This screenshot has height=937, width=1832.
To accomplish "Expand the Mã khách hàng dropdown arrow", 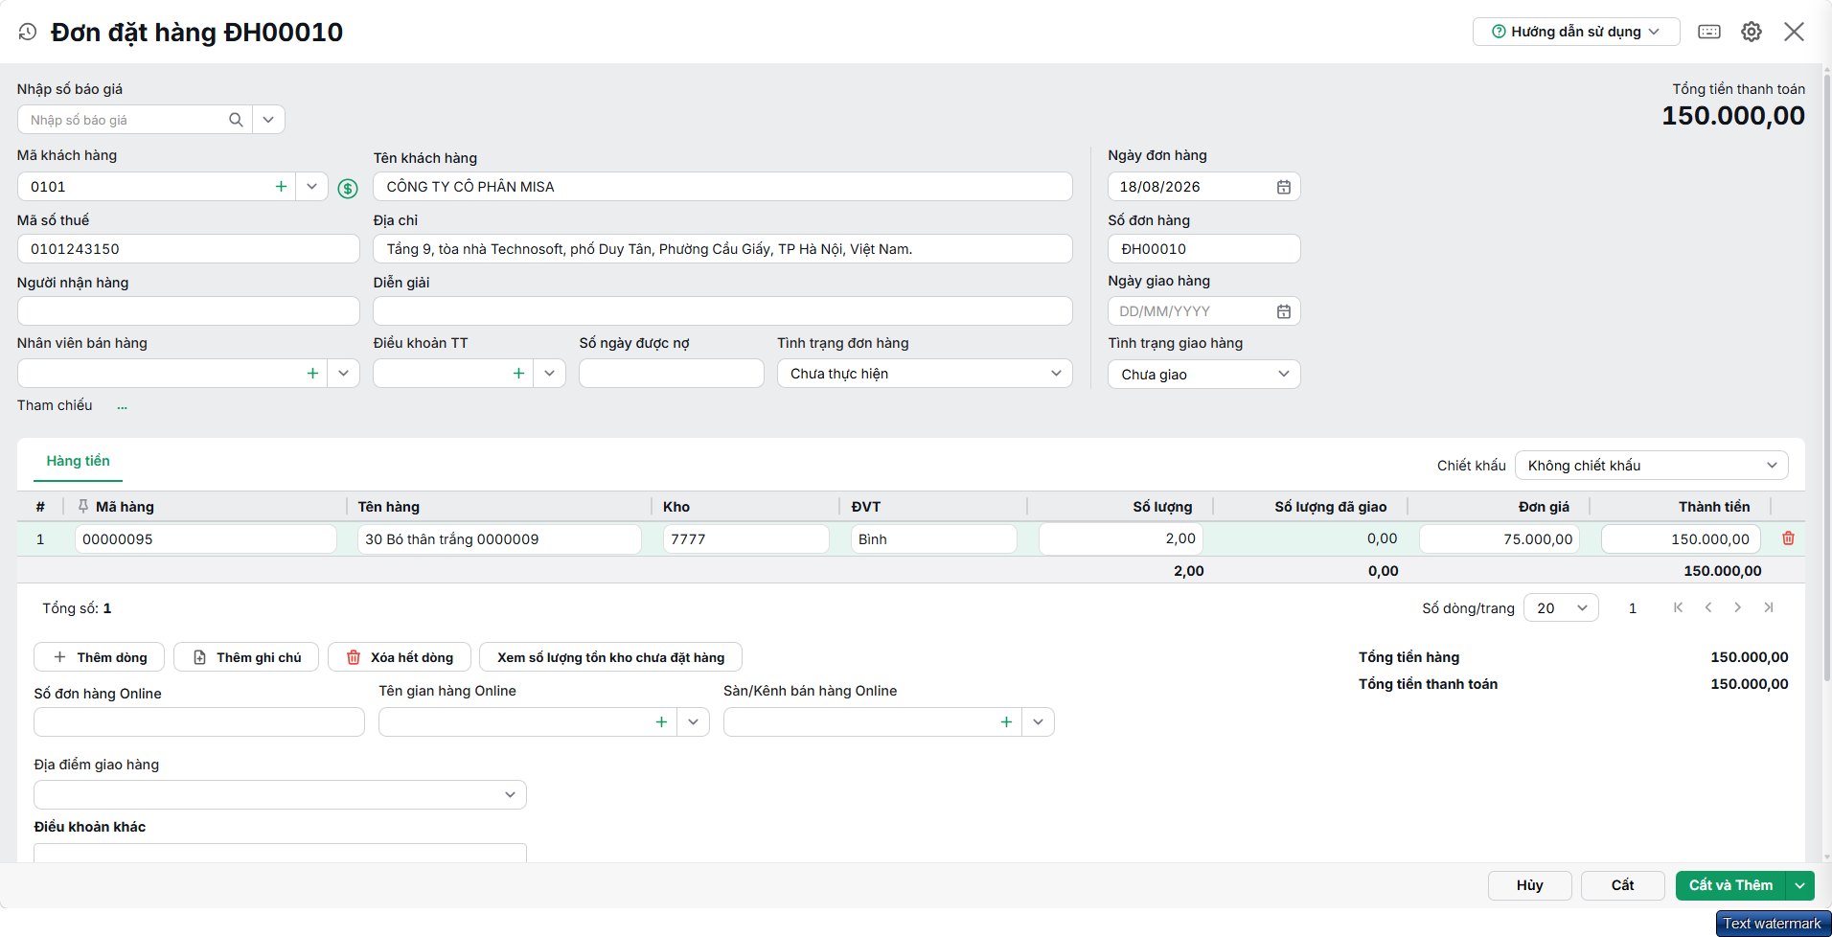I will tap(311, 187).
